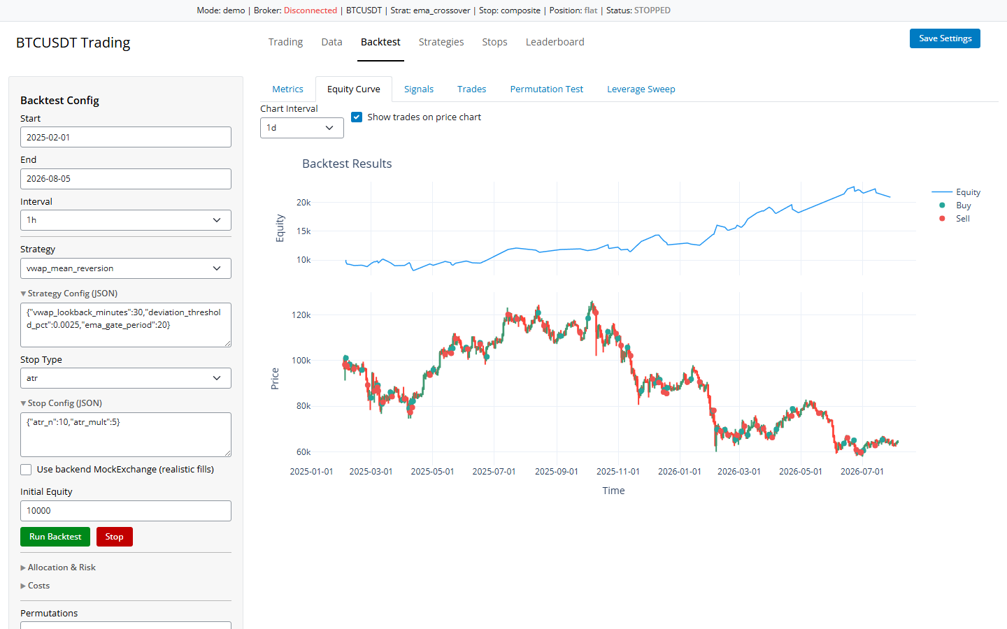Image resolution: width=1007 pixels, height=629 pixels.
Task: Open the Leaderboard tab
Action: point(555,42)
